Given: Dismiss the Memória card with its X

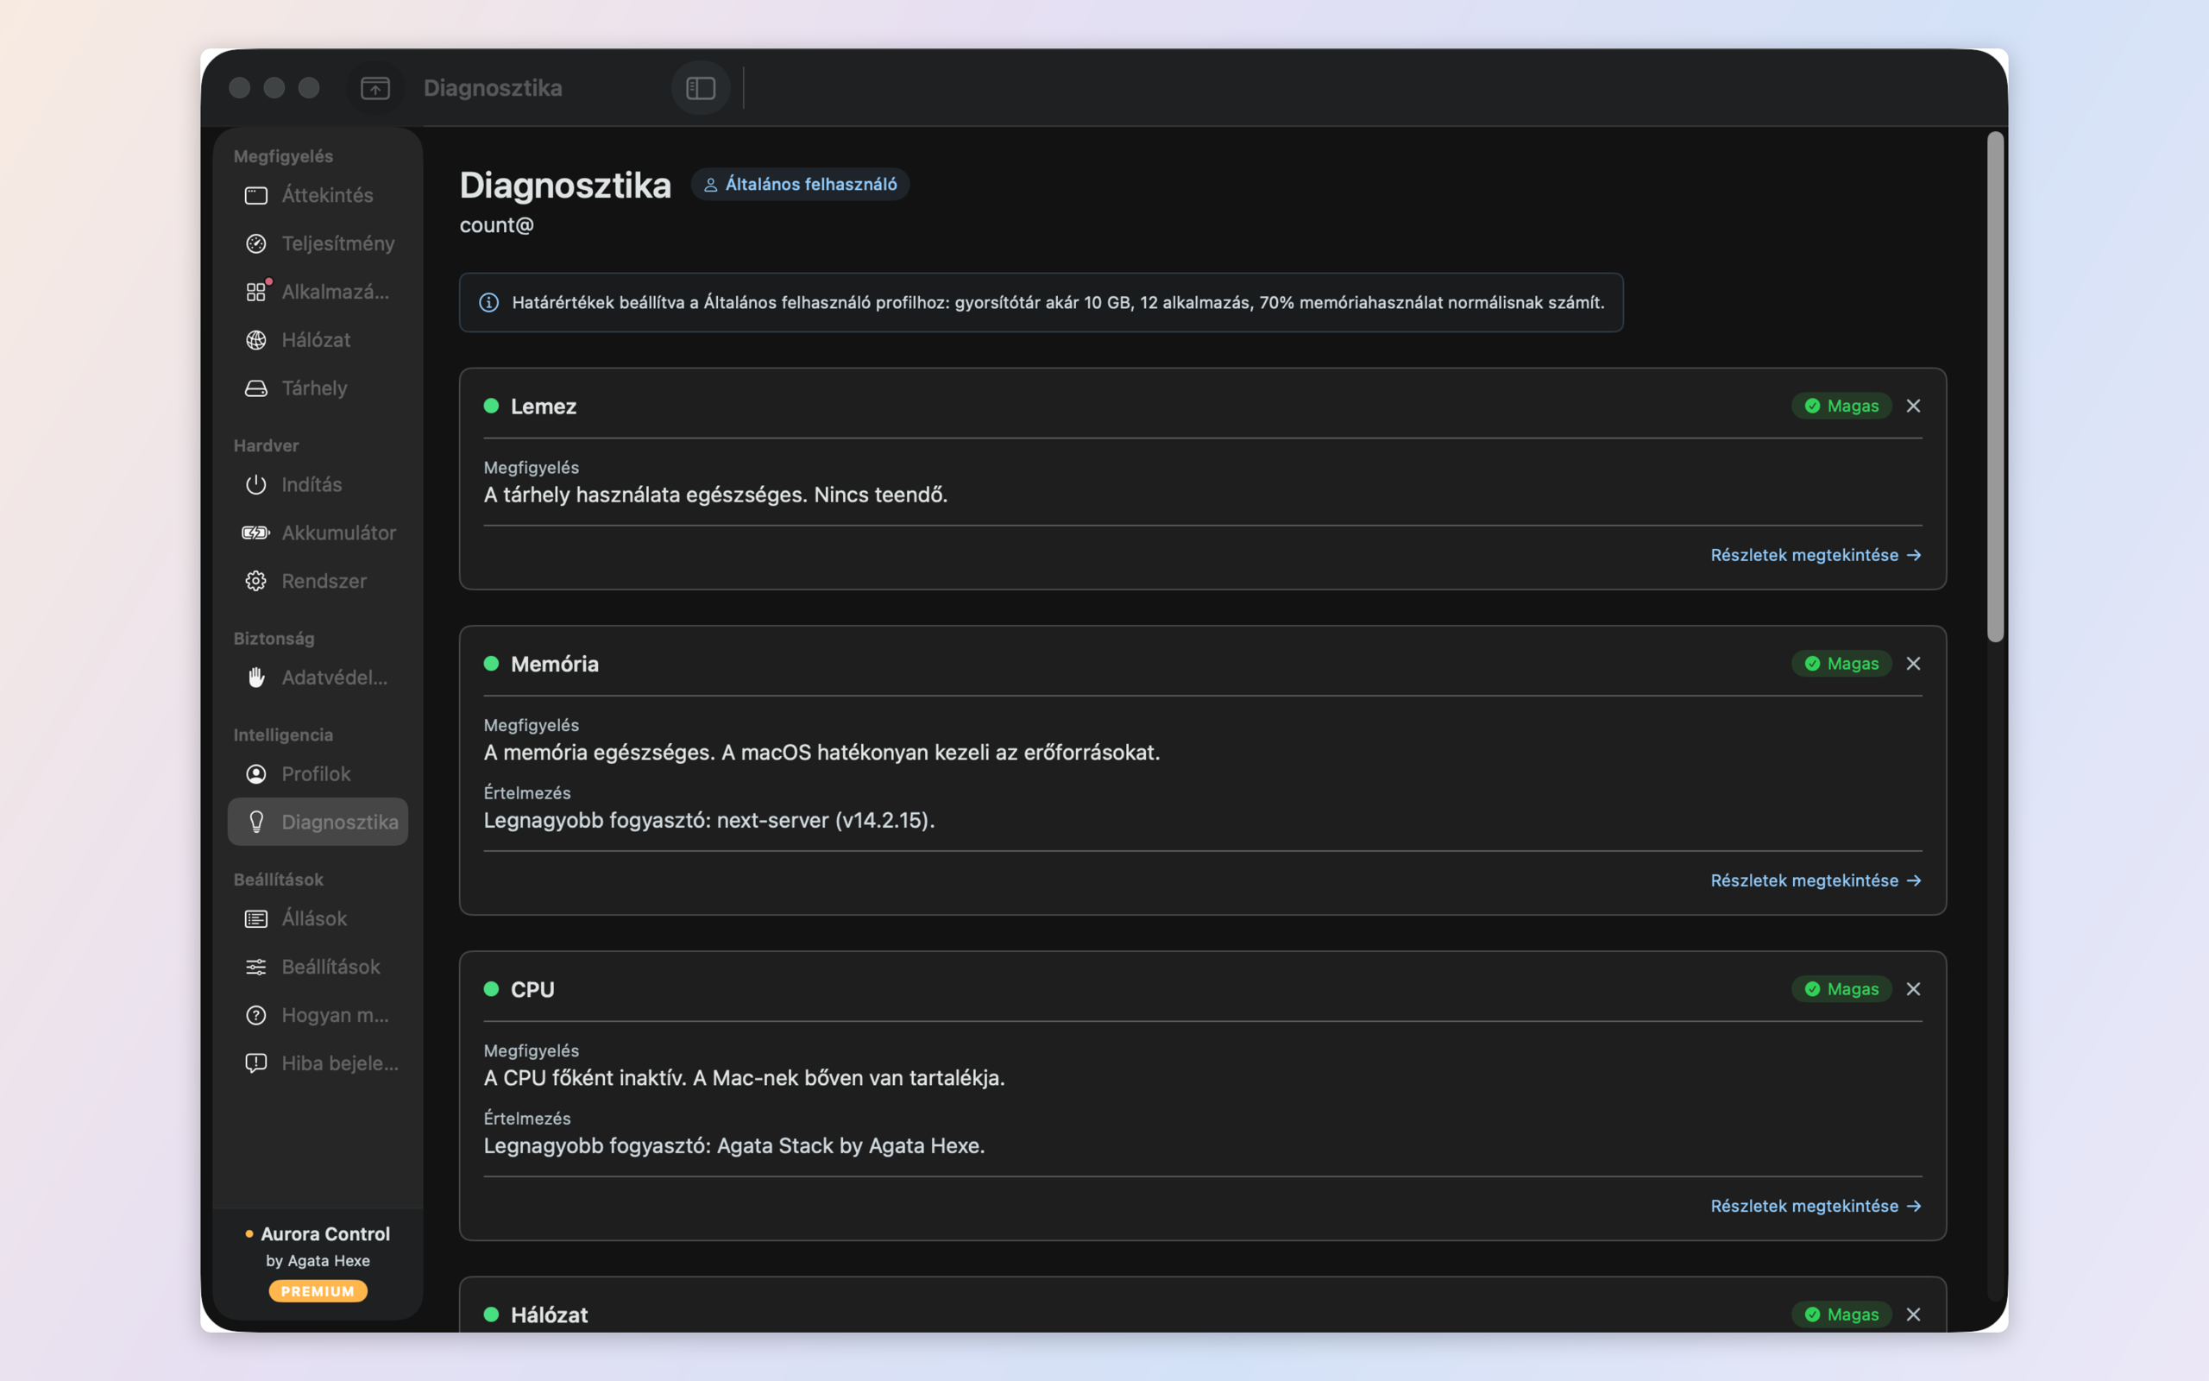Looking at the screenshot, I should pos(1913,663).
